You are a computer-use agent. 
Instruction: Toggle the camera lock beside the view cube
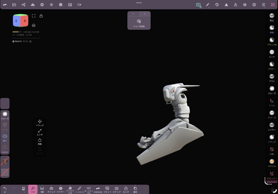click(41, 16)
